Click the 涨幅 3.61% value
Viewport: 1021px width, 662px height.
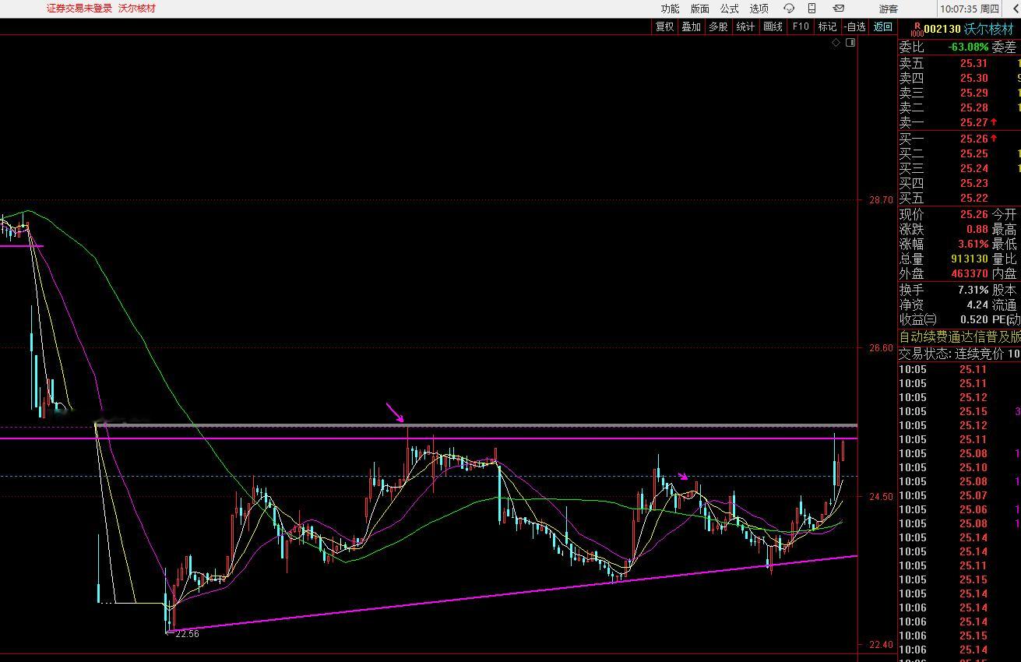click(973, 244)
